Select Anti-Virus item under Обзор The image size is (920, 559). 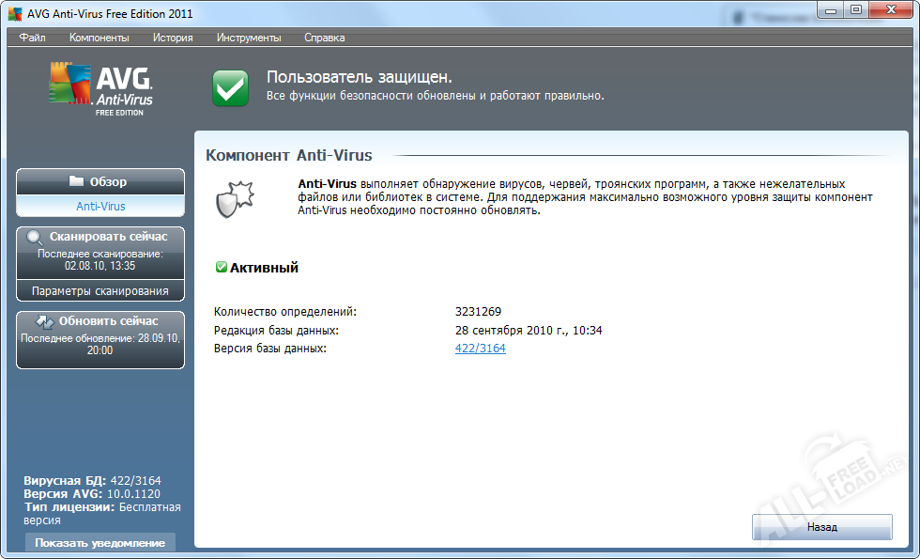pos(100,206)
